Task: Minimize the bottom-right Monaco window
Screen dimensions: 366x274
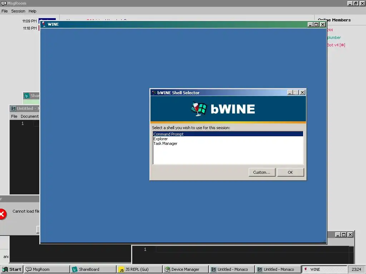Action: pos(338,235)
